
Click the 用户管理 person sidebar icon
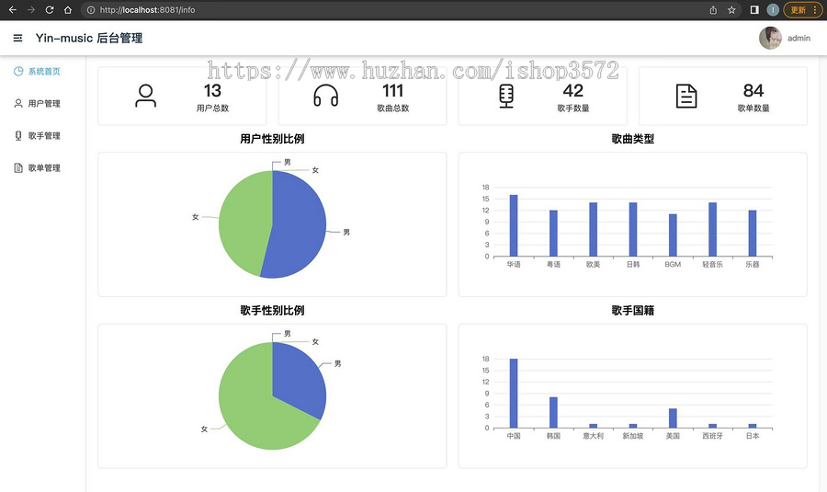pos(18,104)
